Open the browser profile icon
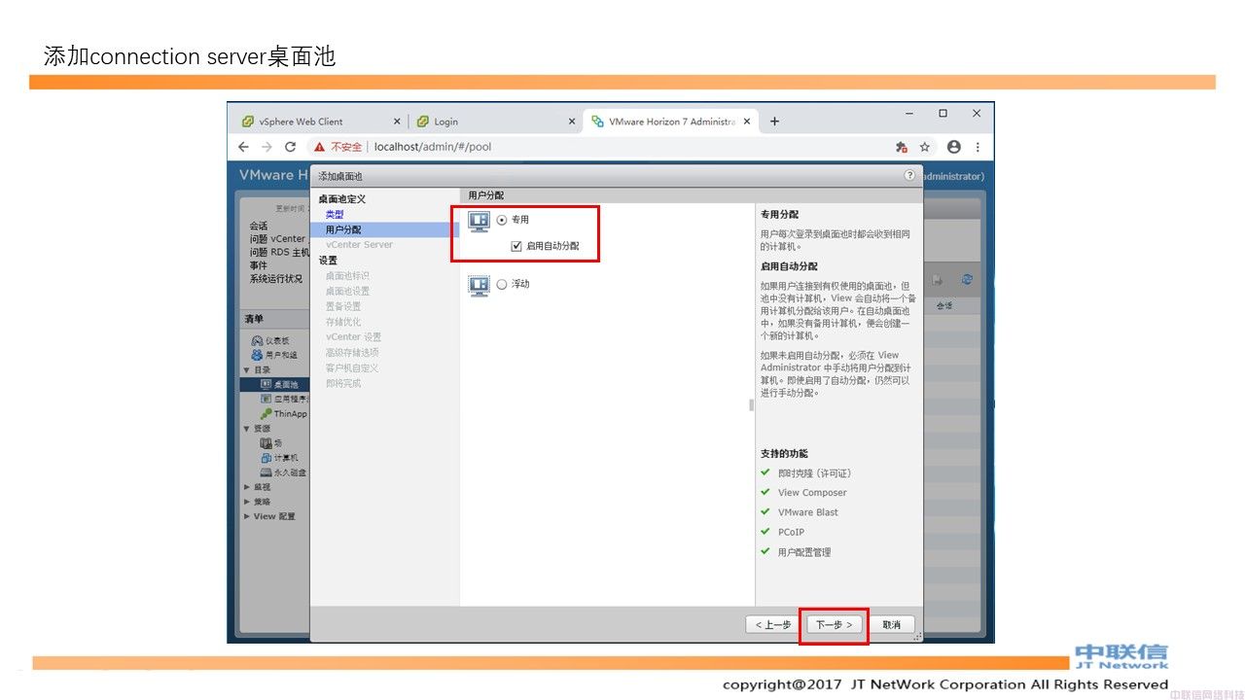This screenshot has height=700, width=1245. (x=954, y=147)
